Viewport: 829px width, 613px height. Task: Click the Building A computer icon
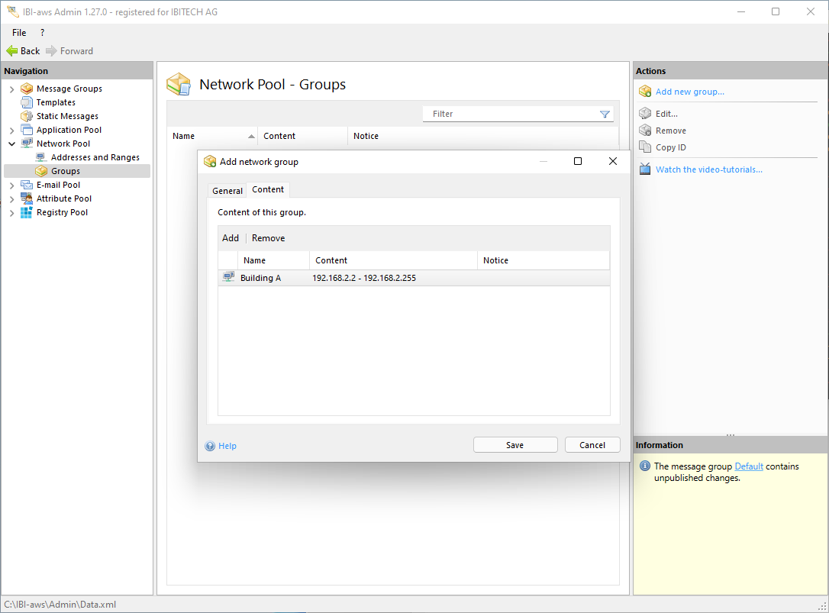click(228, 277)
